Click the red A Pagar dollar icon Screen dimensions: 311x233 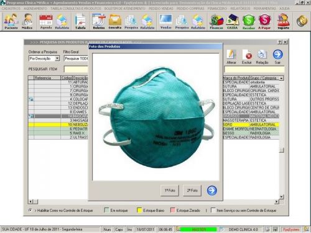coord(264,21)
